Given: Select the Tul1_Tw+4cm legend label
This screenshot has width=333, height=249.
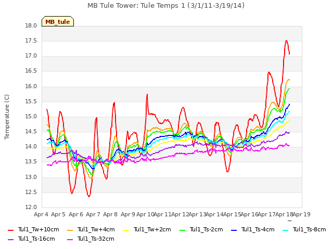Looking at the screenshot, I should [96, 229].
